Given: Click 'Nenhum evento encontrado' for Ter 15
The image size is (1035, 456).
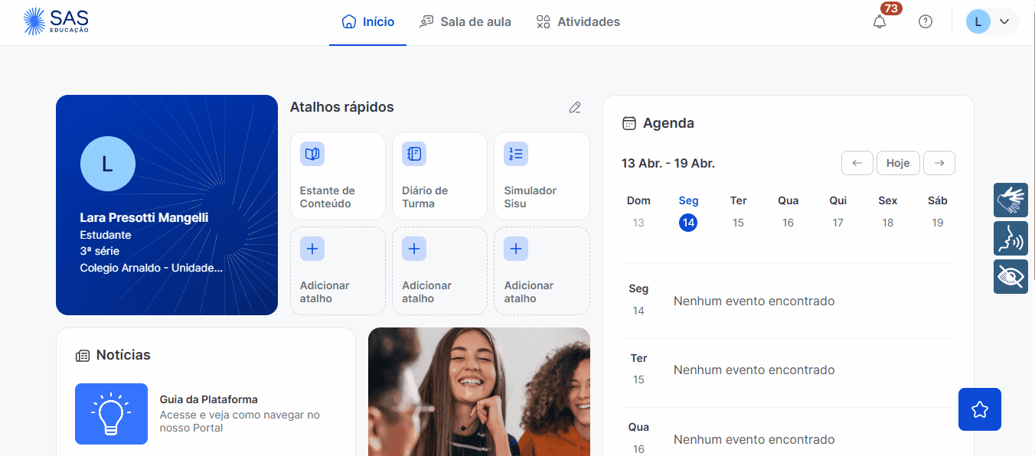Looking at the screenshot, I should (754, 370).
